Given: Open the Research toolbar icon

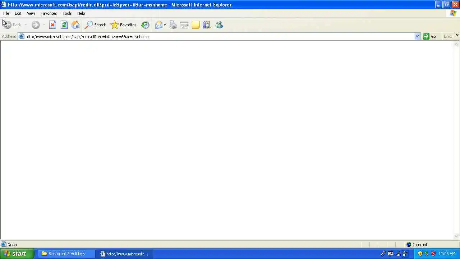Looking at the screenshot, I should [x=207, y=25].
